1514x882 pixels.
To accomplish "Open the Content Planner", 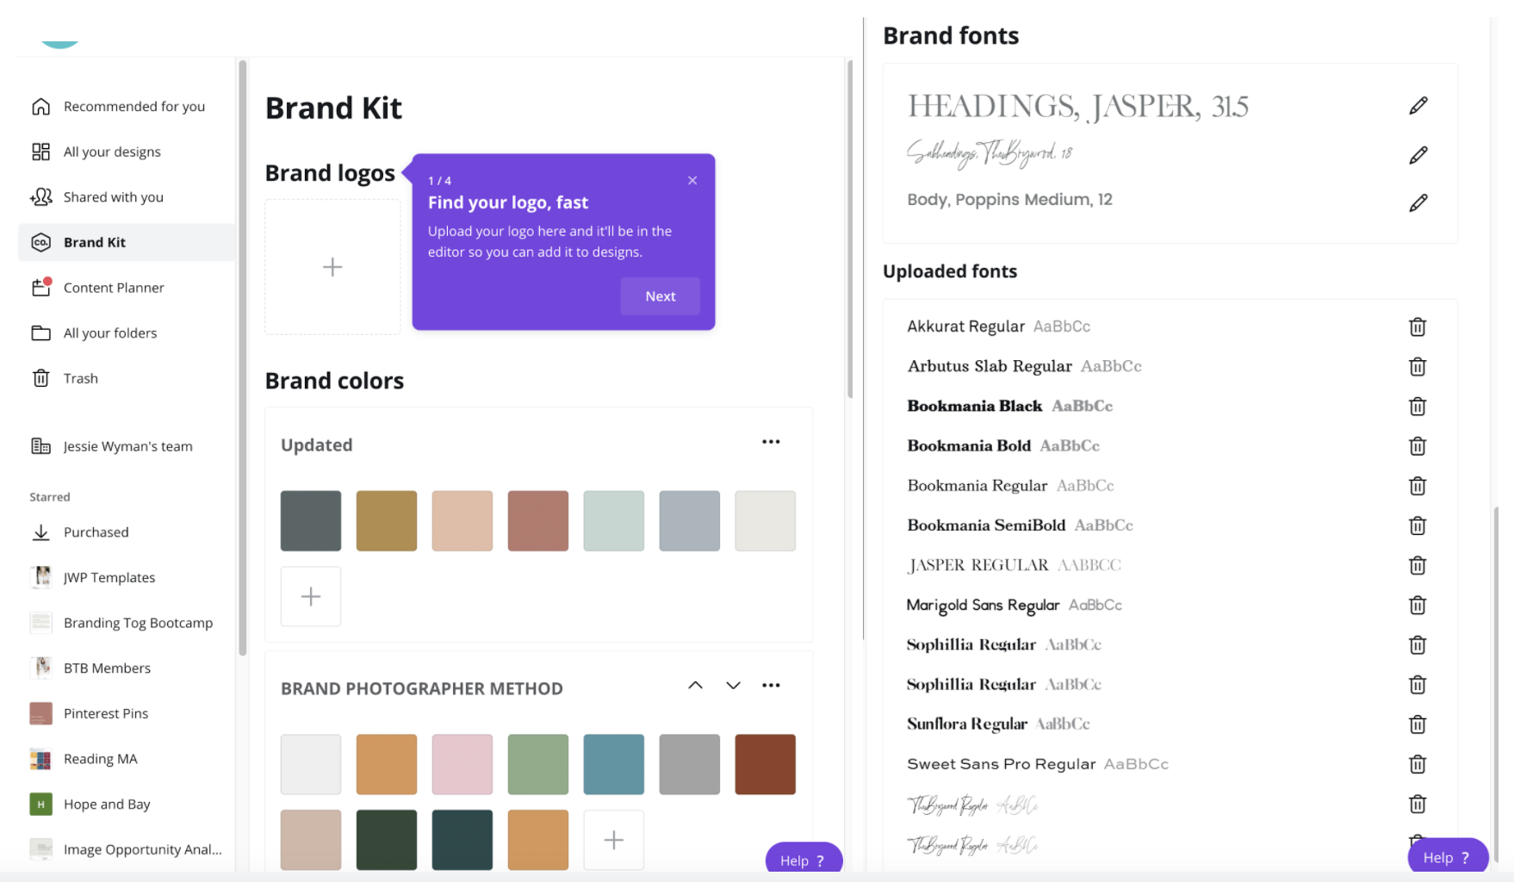I will click(126, 288).
